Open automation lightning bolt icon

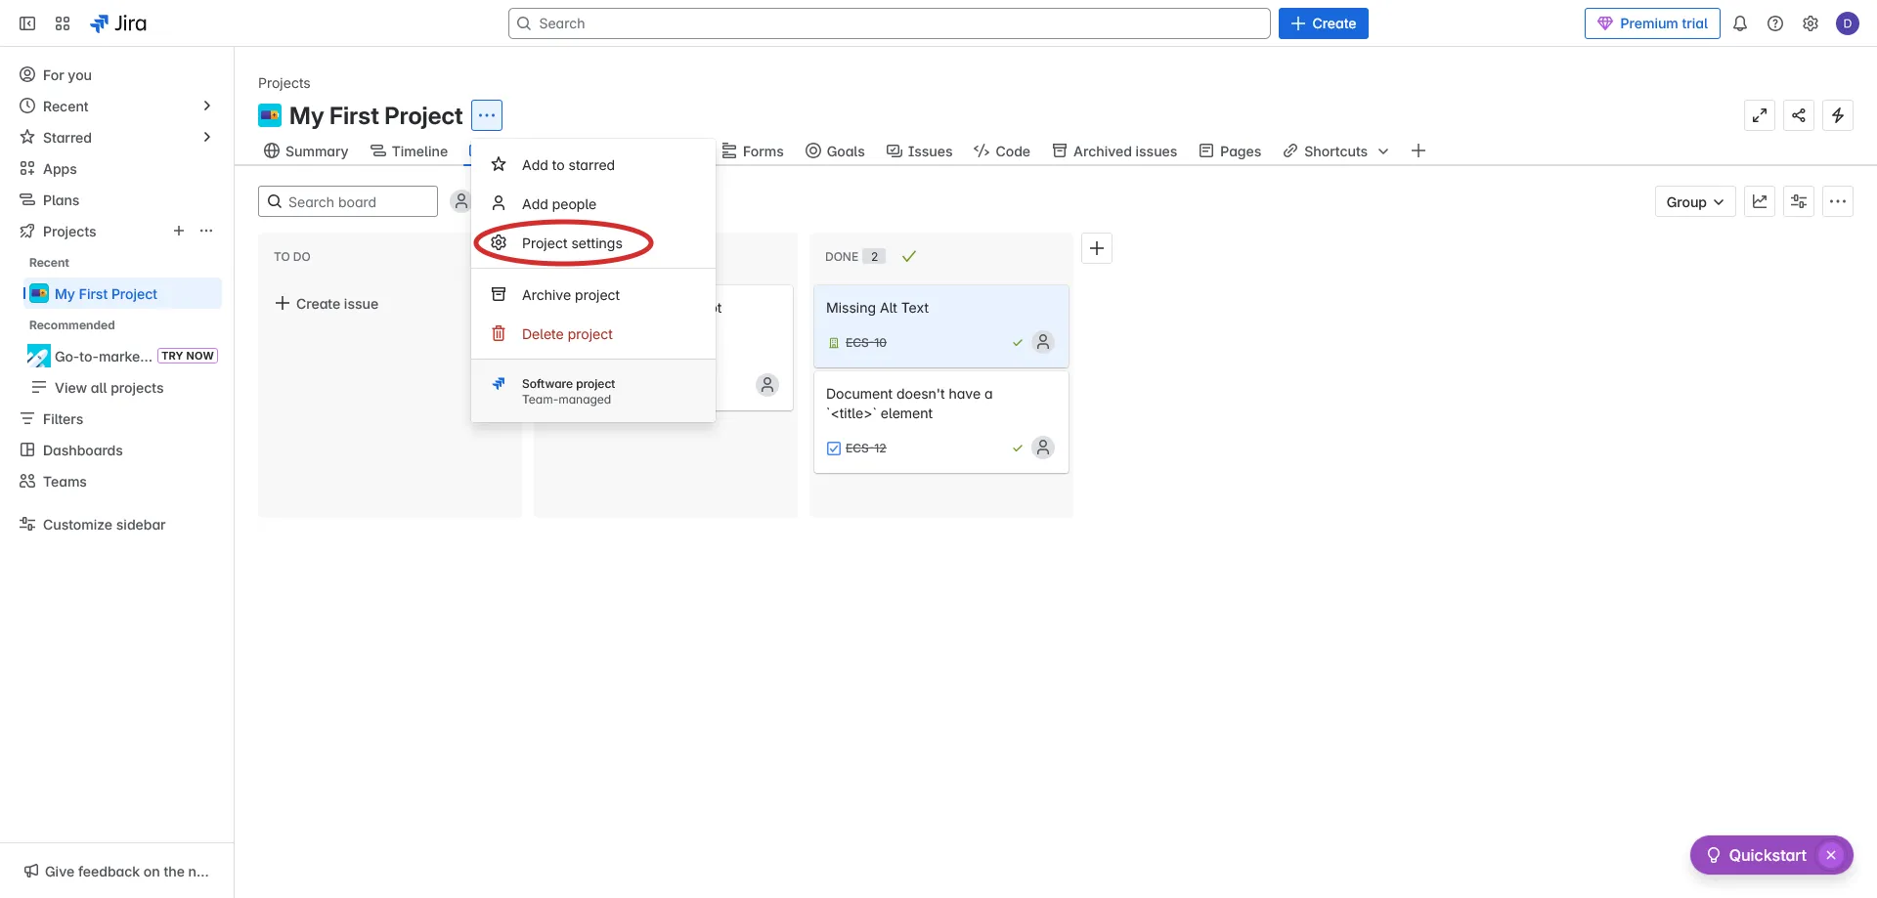pyautogui.click(x=1838, y=115)
